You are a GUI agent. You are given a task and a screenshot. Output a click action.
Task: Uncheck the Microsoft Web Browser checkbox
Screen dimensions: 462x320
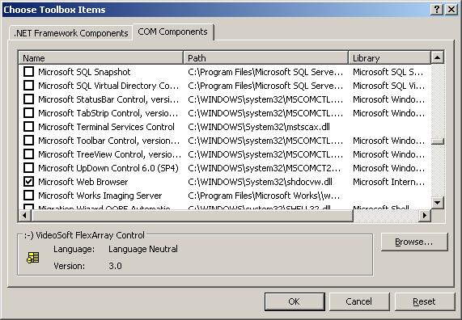(x=28, y=182)
